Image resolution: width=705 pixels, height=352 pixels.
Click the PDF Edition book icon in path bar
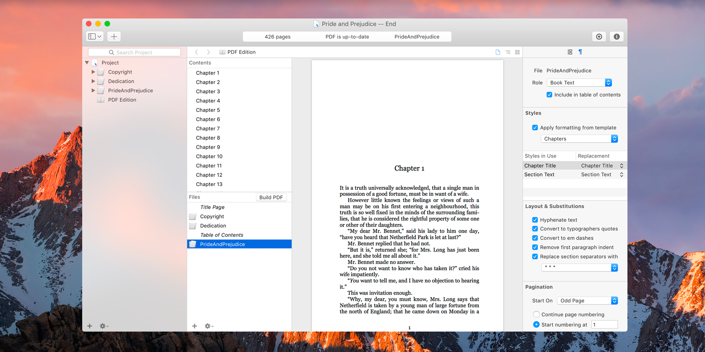pyautogui.click(x=222, y=52)
